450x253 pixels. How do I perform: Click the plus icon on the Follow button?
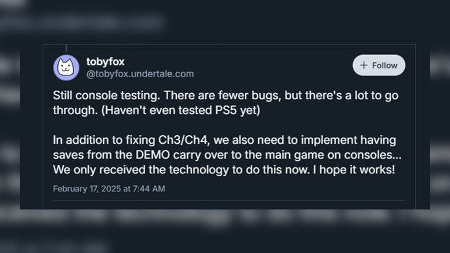(x=363, y=65)
